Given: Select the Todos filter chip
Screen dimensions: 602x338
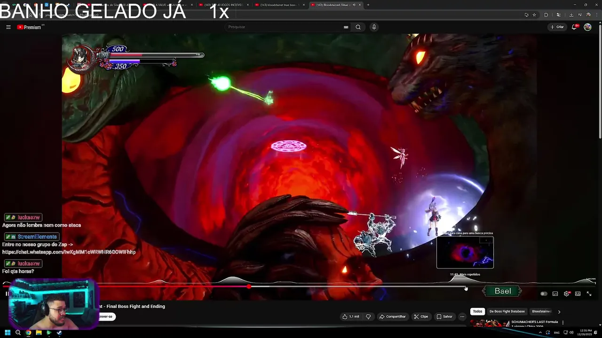Looking at the screenshot, I should [477, 311].
